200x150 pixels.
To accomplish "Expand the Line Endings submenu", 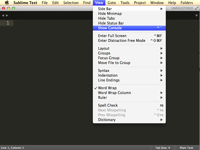I will tap(129, 80).
